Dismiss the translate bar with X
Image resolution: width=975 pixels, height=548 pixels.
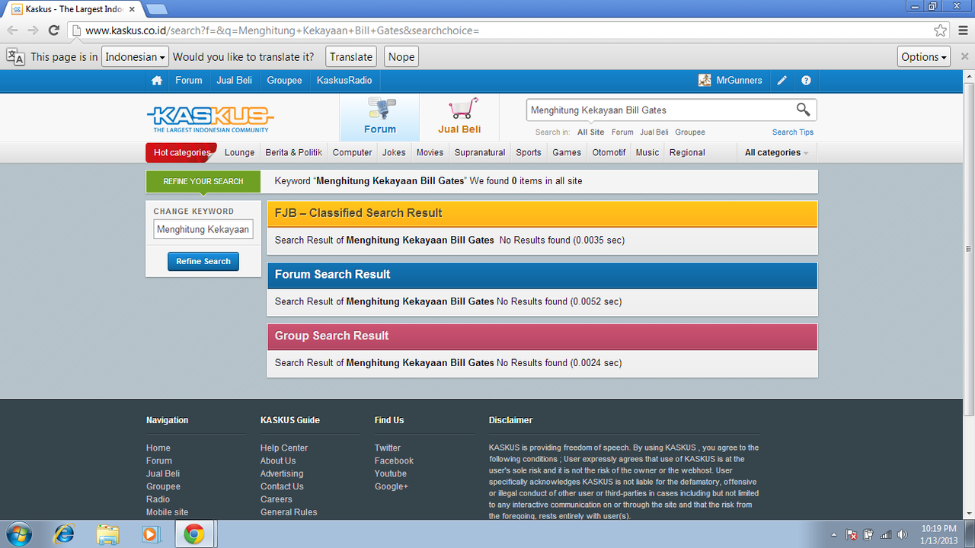click(x=964, y=56)
